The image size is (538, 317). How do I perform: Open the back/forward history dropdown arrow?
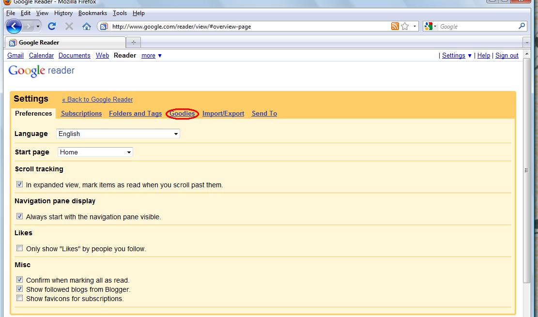(x=38, y=27)
